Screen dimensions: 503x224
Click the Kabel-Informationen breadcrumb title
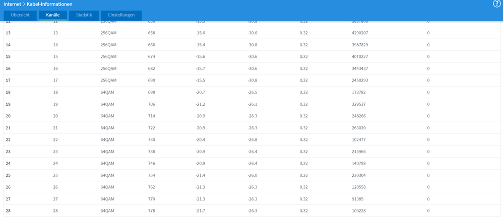tap(49, 4)
